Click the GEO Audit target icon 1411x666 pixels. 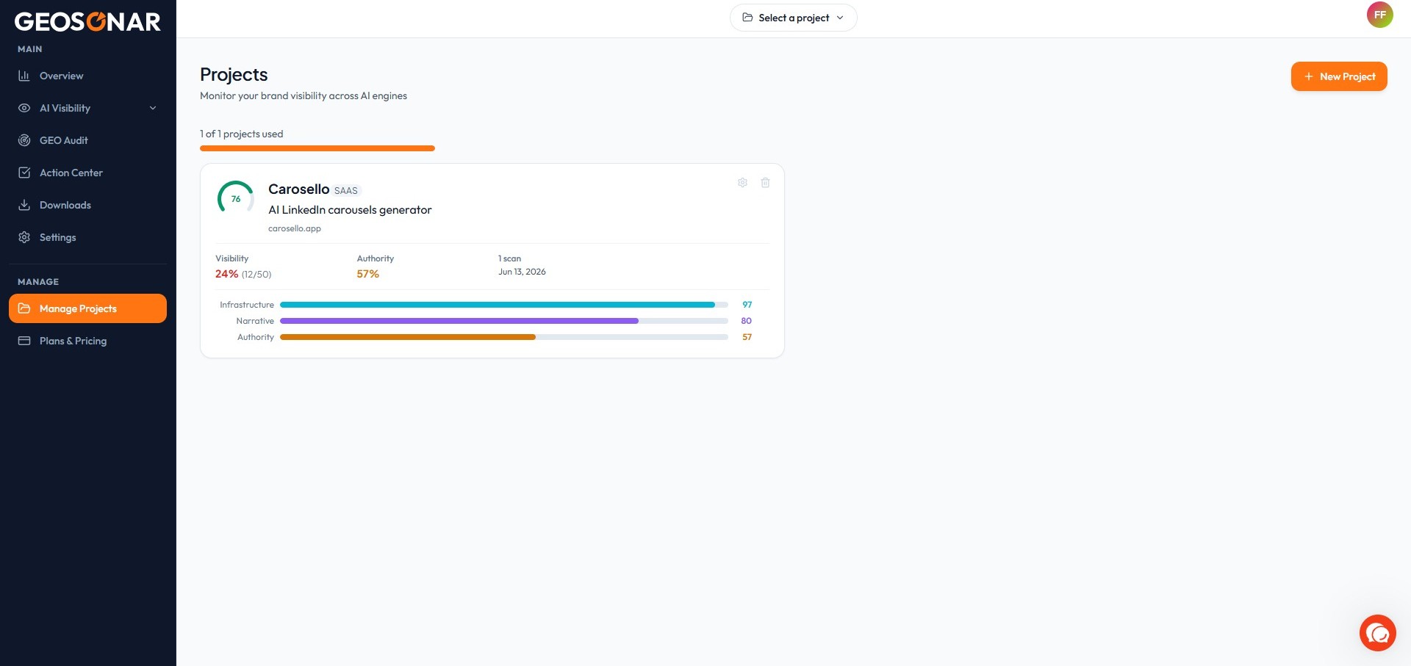click(24, 140)
